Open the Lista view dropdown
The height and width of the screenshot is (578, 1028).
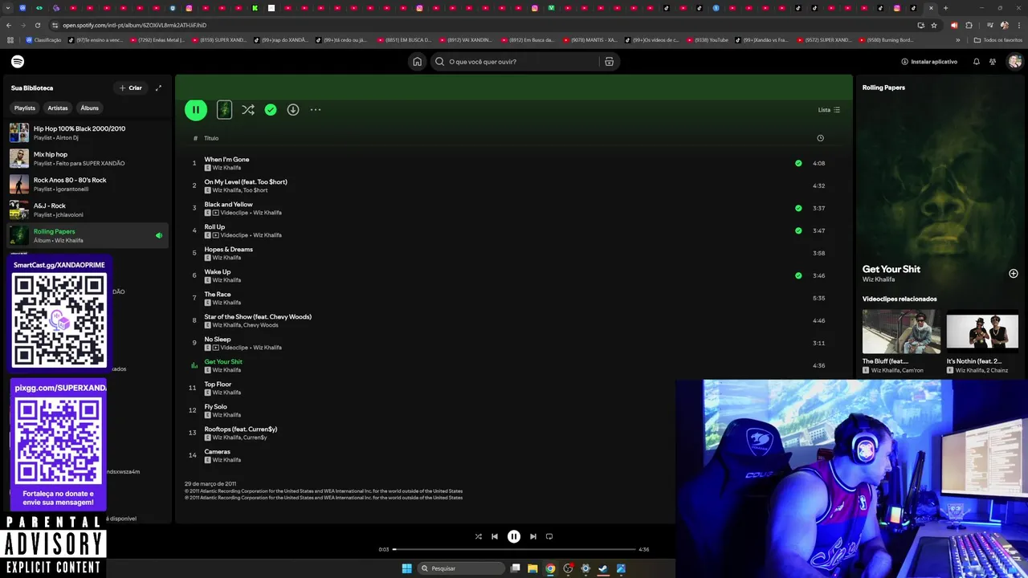(829, 110)
